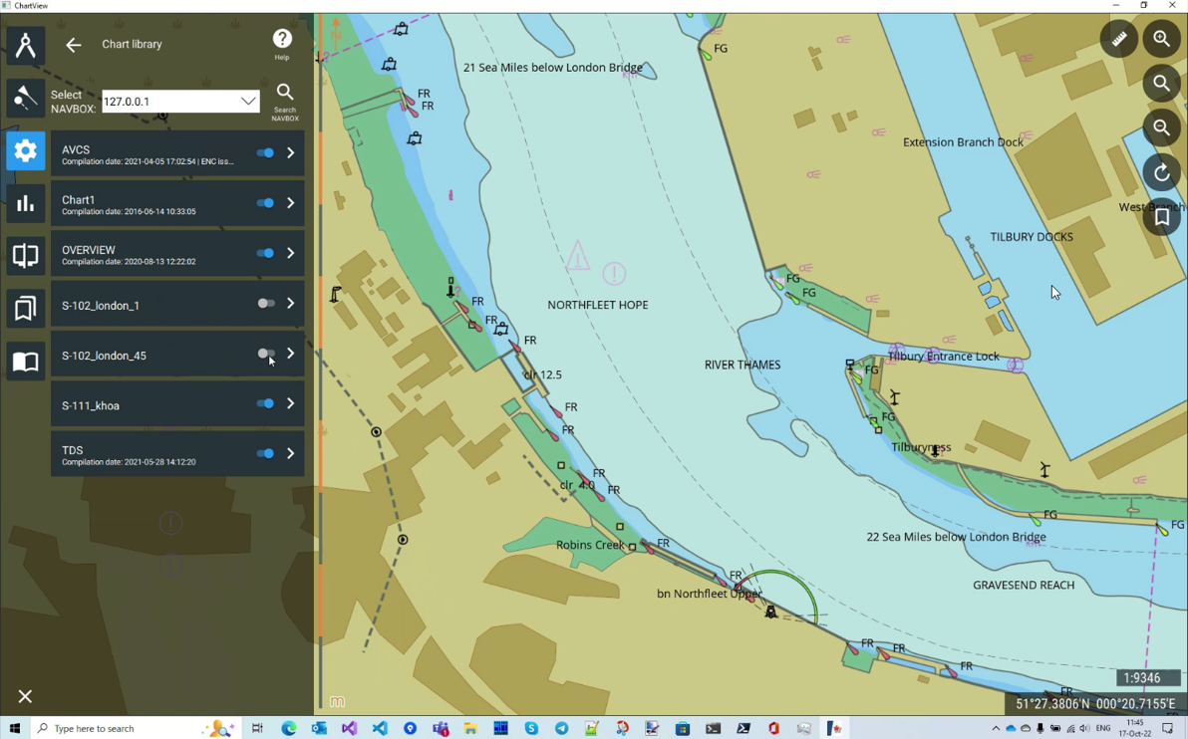This screenshot has width=1188, height=739.
Task: Switch to the OVERVIEW chart entry
Action: pyautogui.click(x=149, y=253)
